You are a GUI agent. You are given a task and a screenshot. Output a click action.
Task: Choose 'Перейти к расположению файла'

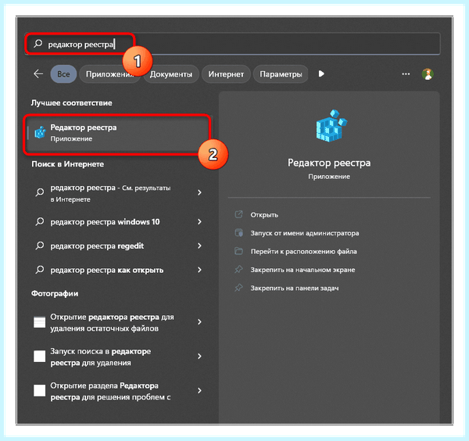pyautogui.click(x=303, y=251)
